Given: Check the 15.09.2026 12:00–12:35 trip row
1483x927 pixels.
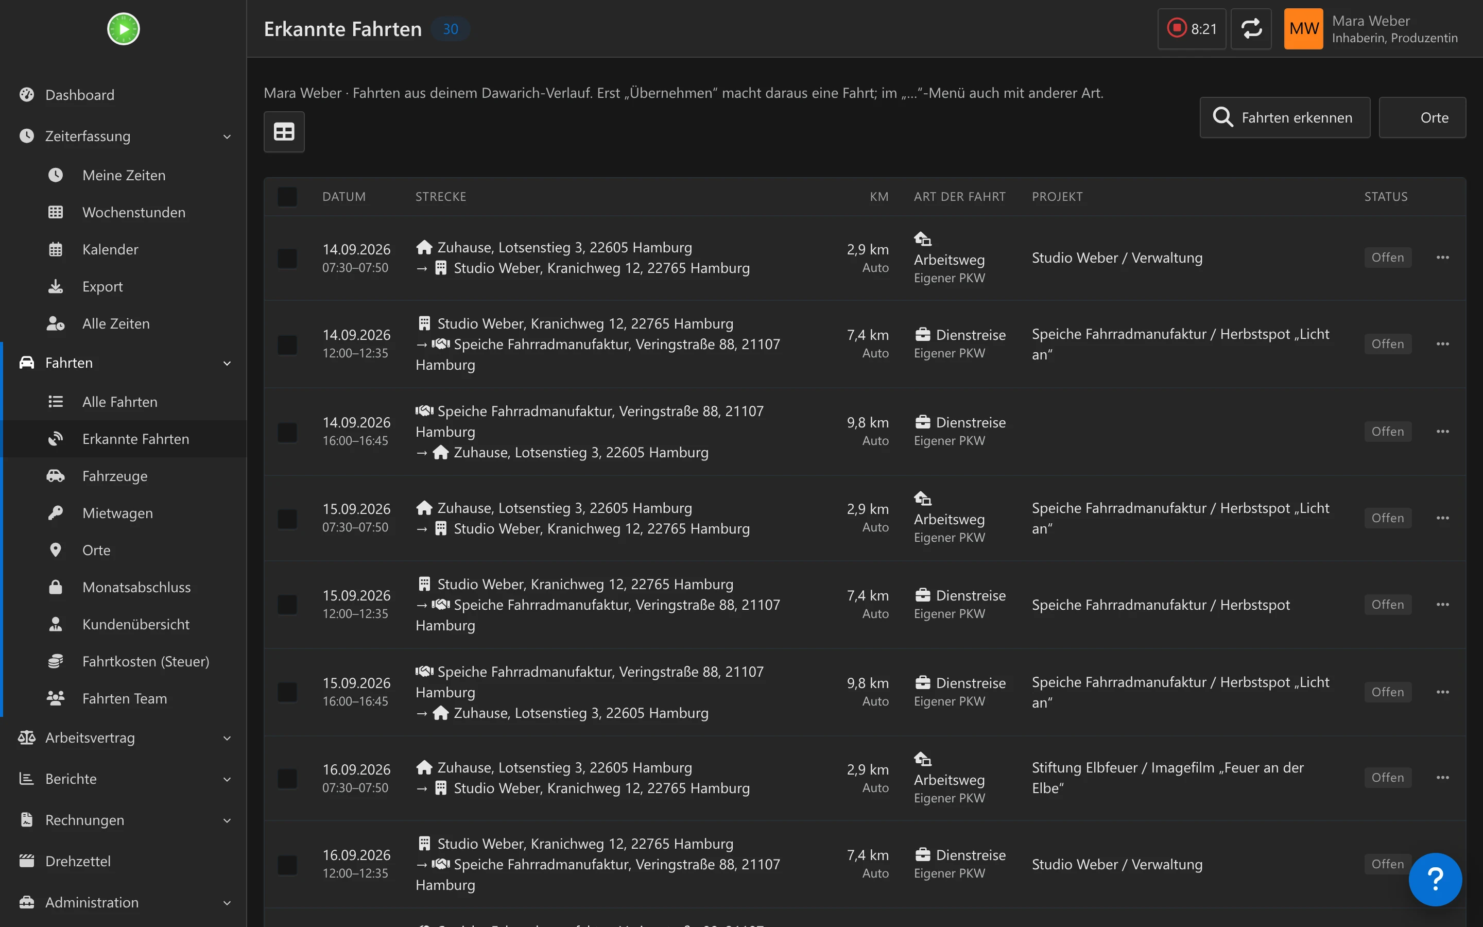Looking at the screenshot, I should click(x=287, y=605).
